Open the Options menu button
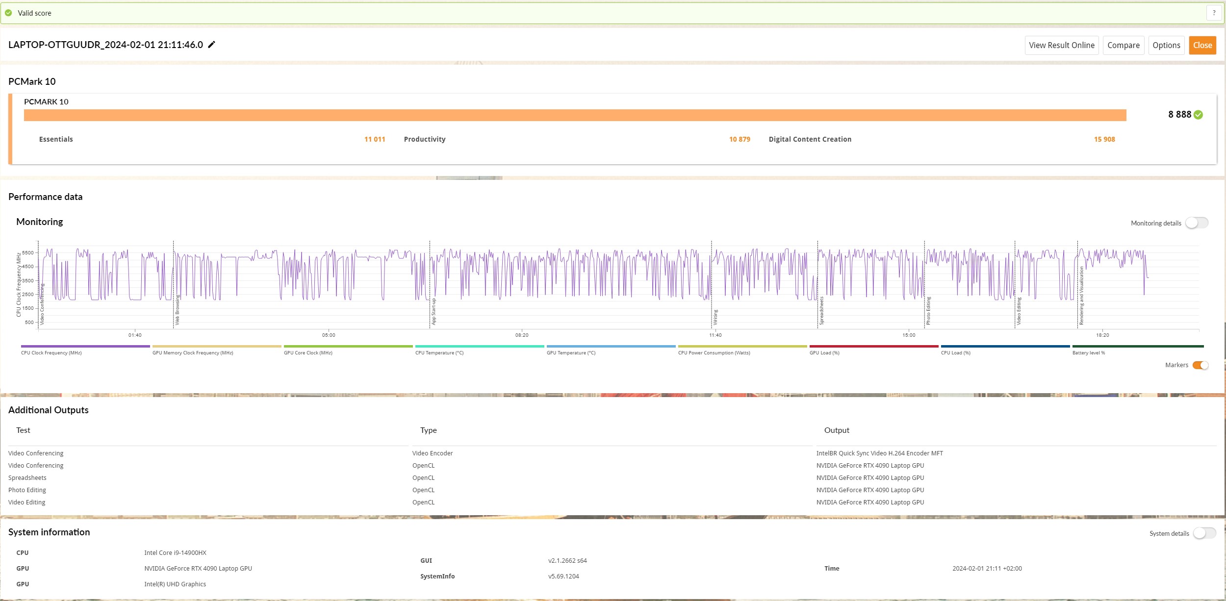Viewport: 1226px width, 601px height. (1166, 45)
